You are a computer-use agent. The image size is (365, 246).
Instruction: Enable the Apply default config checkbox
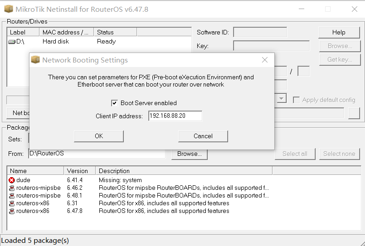[x=297, y=100]
